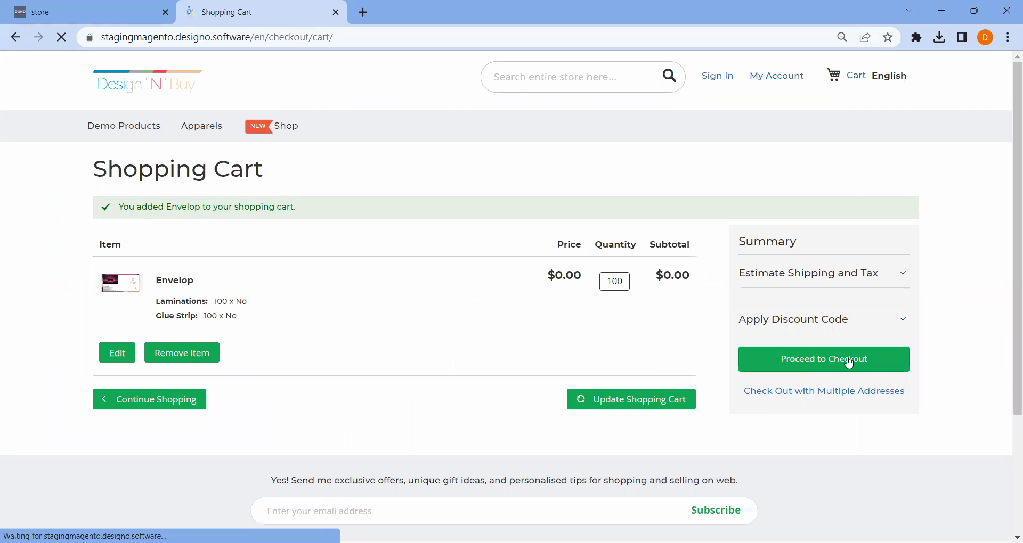This screenshot has width=1023, height=543.
Task: Open the browser extensions puzzle icon
Action: [916, 37]
